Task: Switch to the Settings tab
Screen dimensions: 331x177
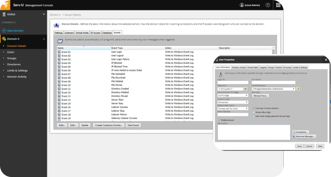Action: (59, 33)
